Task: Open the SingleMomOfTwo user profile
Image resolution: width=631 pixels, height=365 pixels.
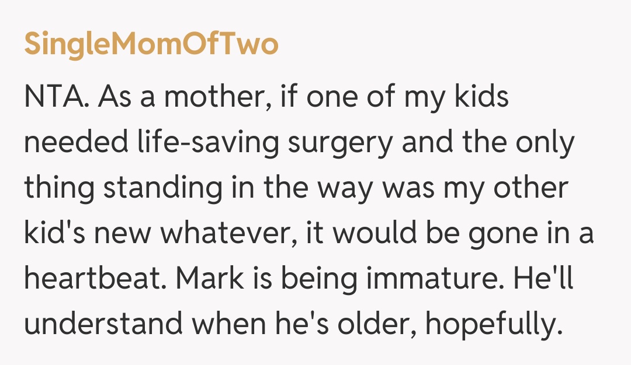Action: pos(151,45)
